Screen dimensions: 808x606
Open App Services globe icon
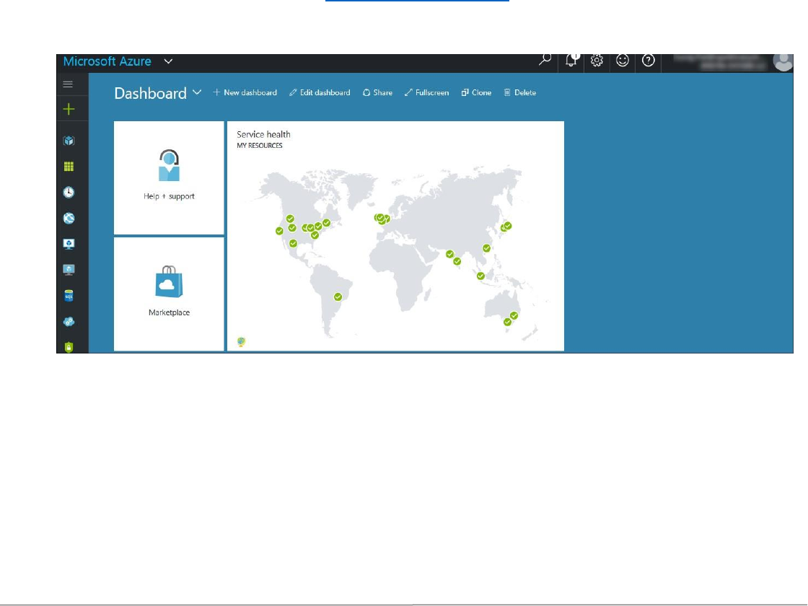[69, 218]
